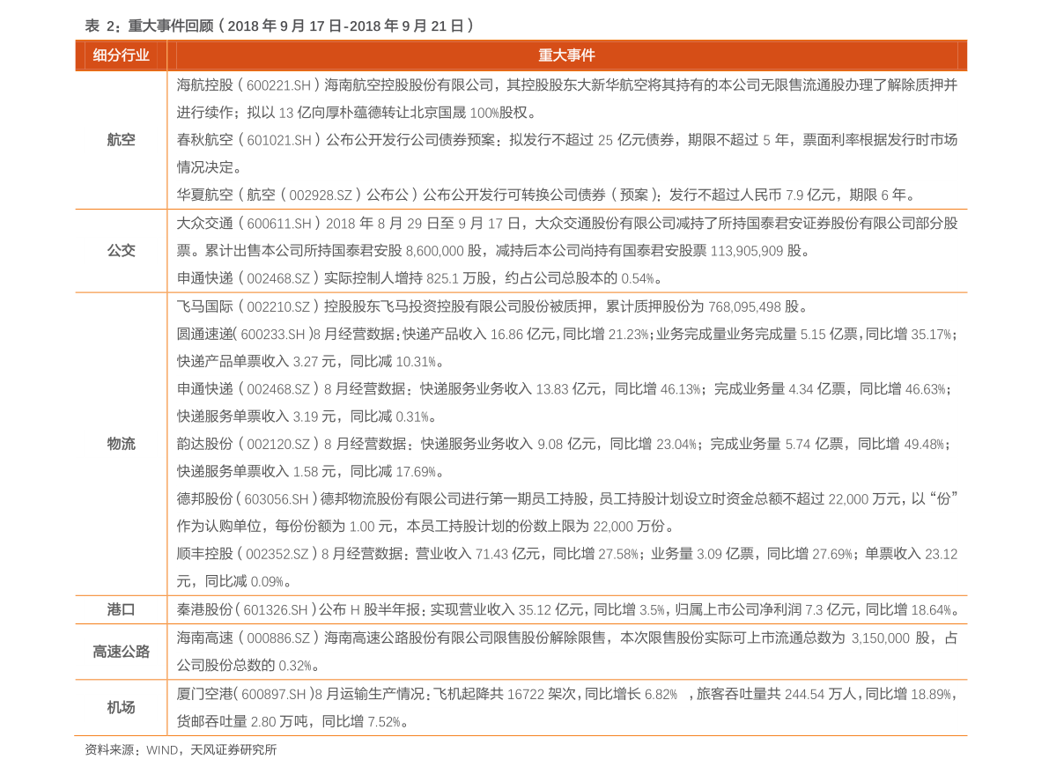Click the line 元，同比减 0.09%

coord(234,581)
